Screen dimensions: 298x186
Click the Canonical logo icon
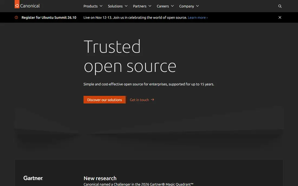tap(17, 4)
